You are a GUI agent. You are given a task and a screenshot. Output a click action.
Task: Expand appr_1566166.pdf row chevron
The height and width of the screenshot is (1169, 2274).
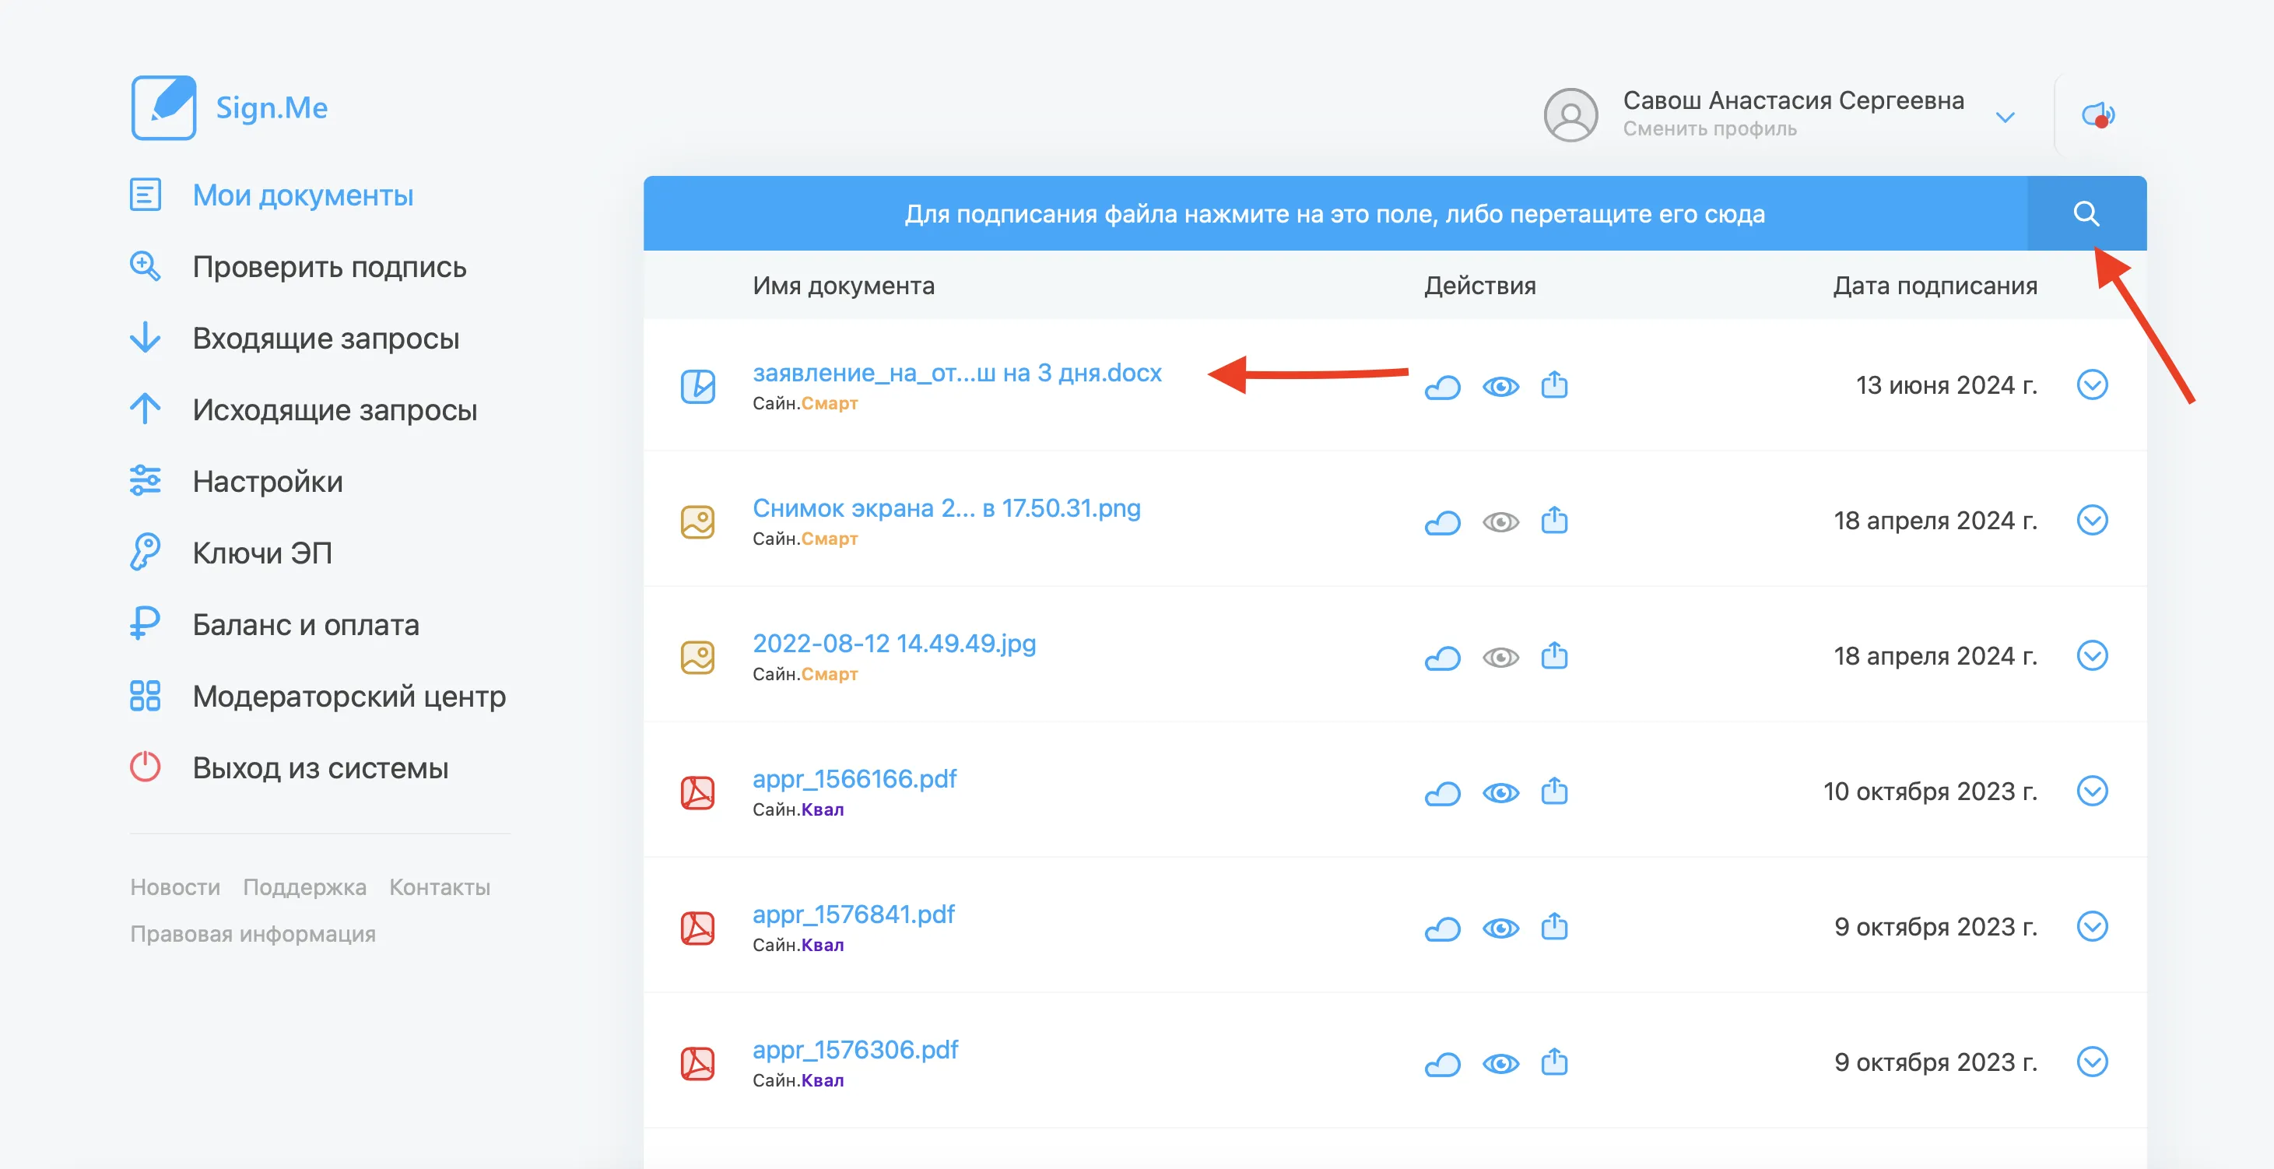point(2092,790)
